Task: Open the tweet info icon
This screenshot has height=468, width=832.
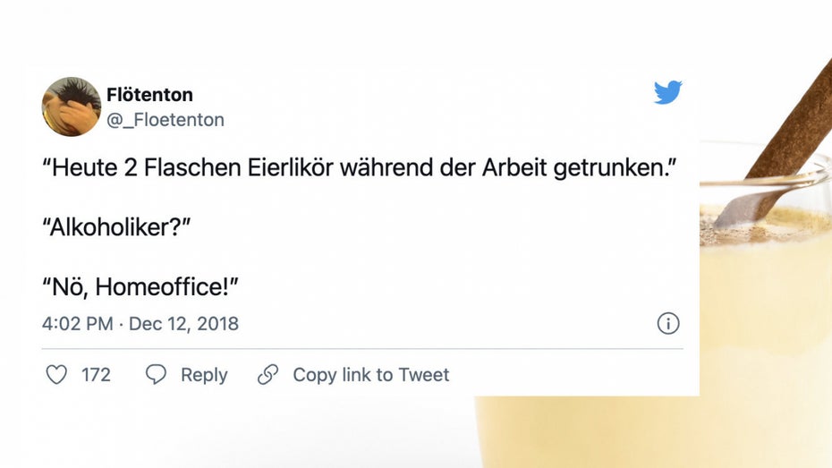Action: [668, 323]
